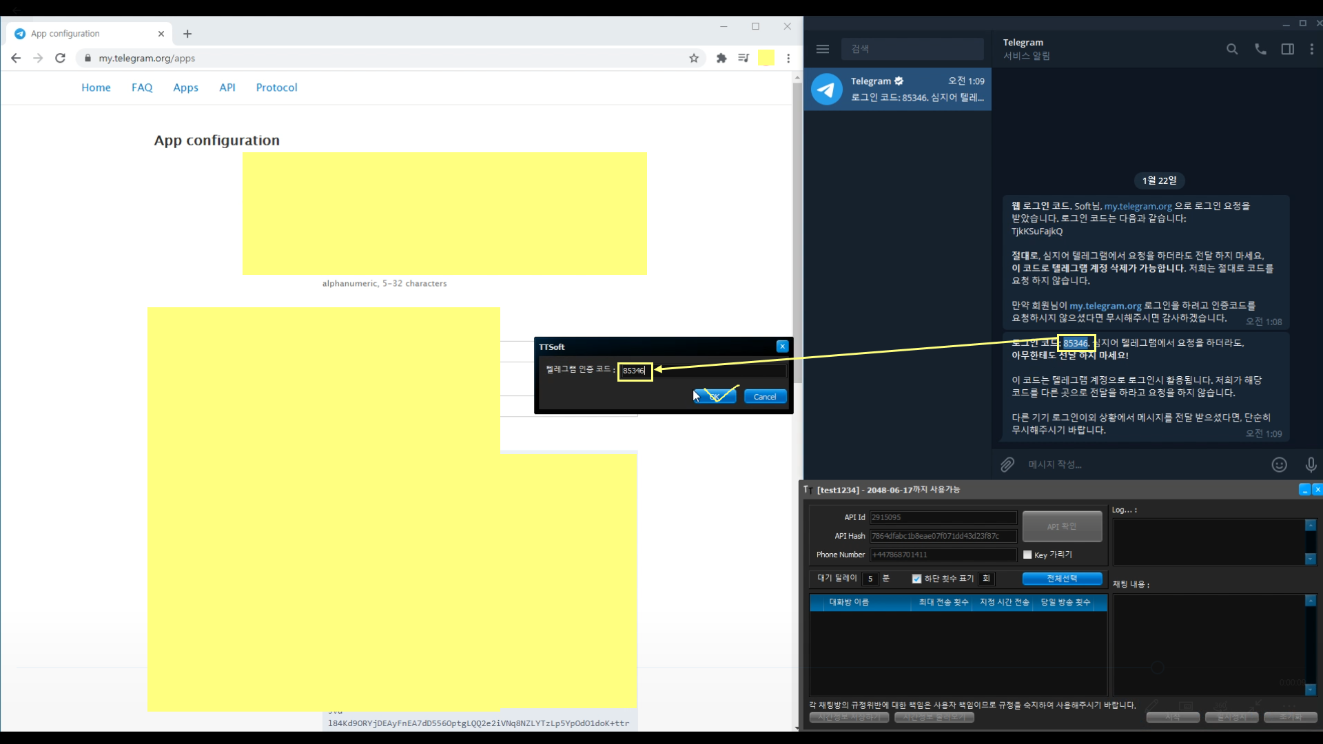Click the Telegram auth code input field

[702, 371]
